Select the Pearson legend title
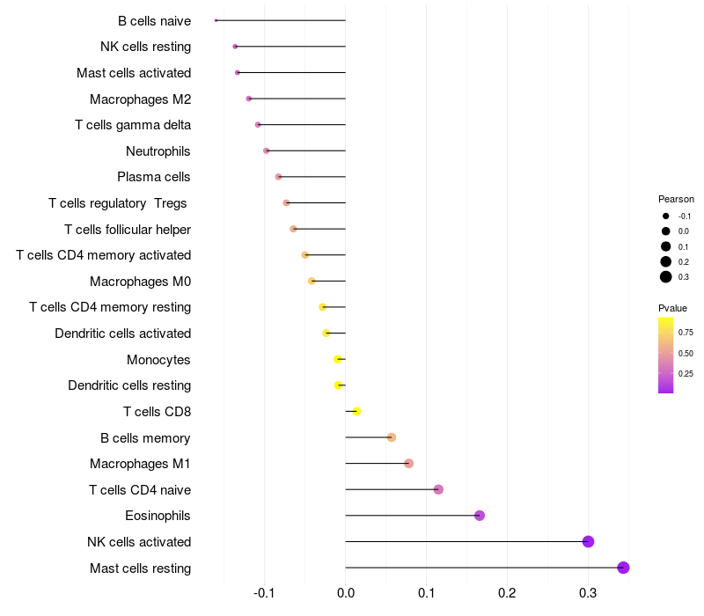 676,199
